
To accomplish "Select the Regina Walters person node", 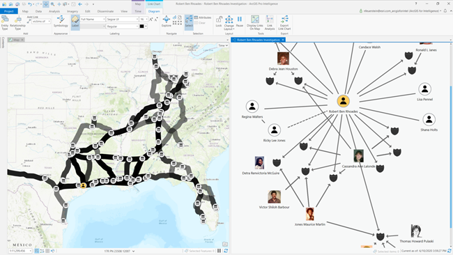I will (x=252, y=107).
